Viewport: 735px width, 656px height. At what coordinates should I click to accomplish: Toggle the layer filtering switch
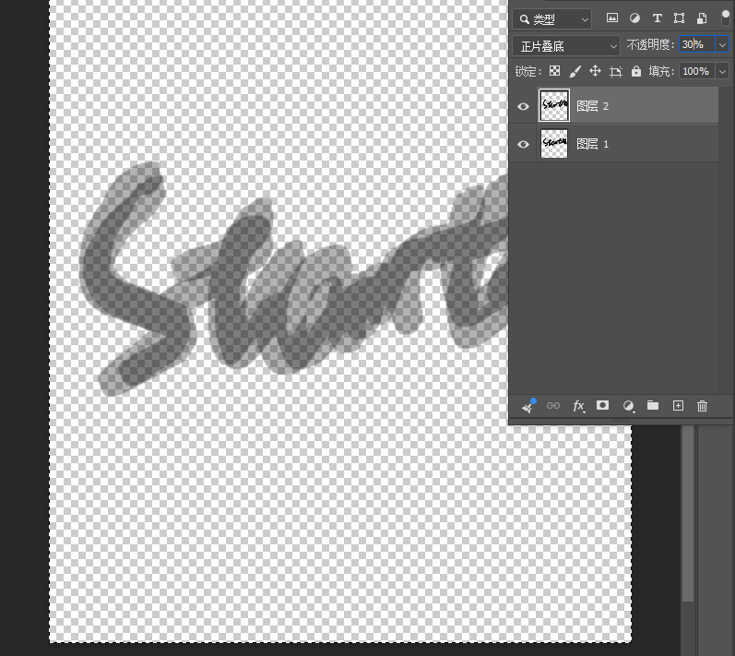pos(725,18)
